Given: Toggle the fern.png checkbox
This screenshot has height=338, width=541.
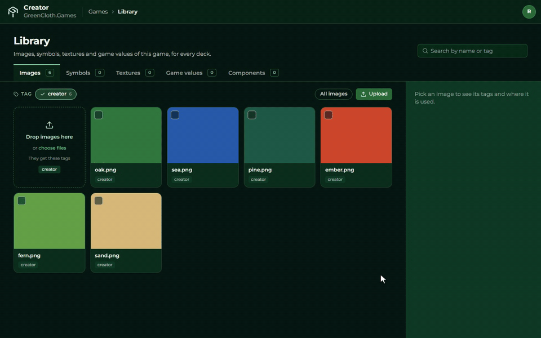Looking at the screenshot, I should click(x=22, y=201).
